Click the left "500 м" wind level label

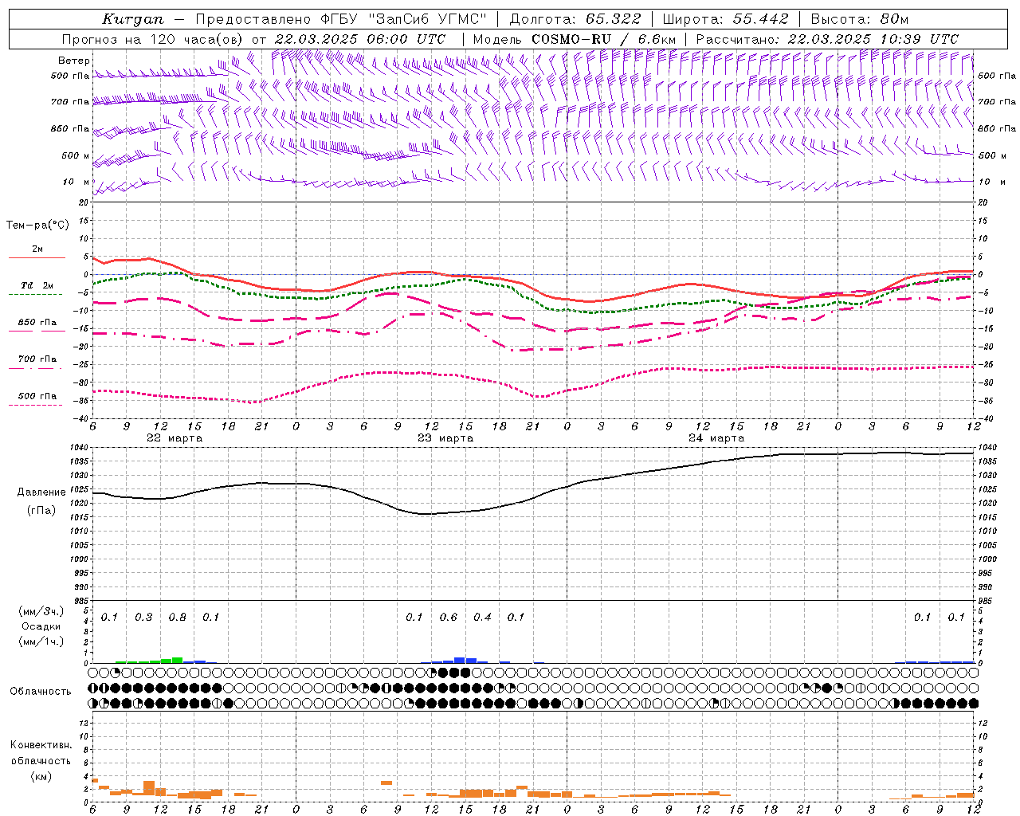click(76, 155)
